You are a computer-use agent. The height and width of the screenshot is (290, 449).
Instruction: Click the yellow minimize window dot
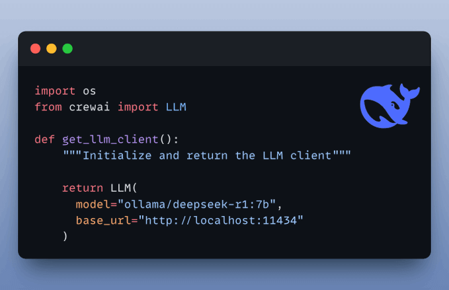pos(52,49)
